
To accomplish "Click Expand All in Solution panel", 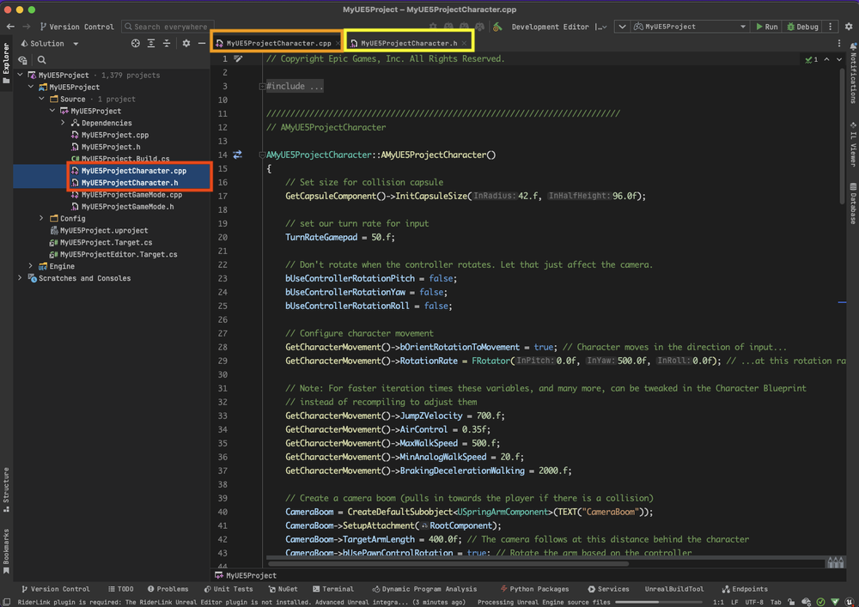I will pyautogui.click(x=152, y=43).
